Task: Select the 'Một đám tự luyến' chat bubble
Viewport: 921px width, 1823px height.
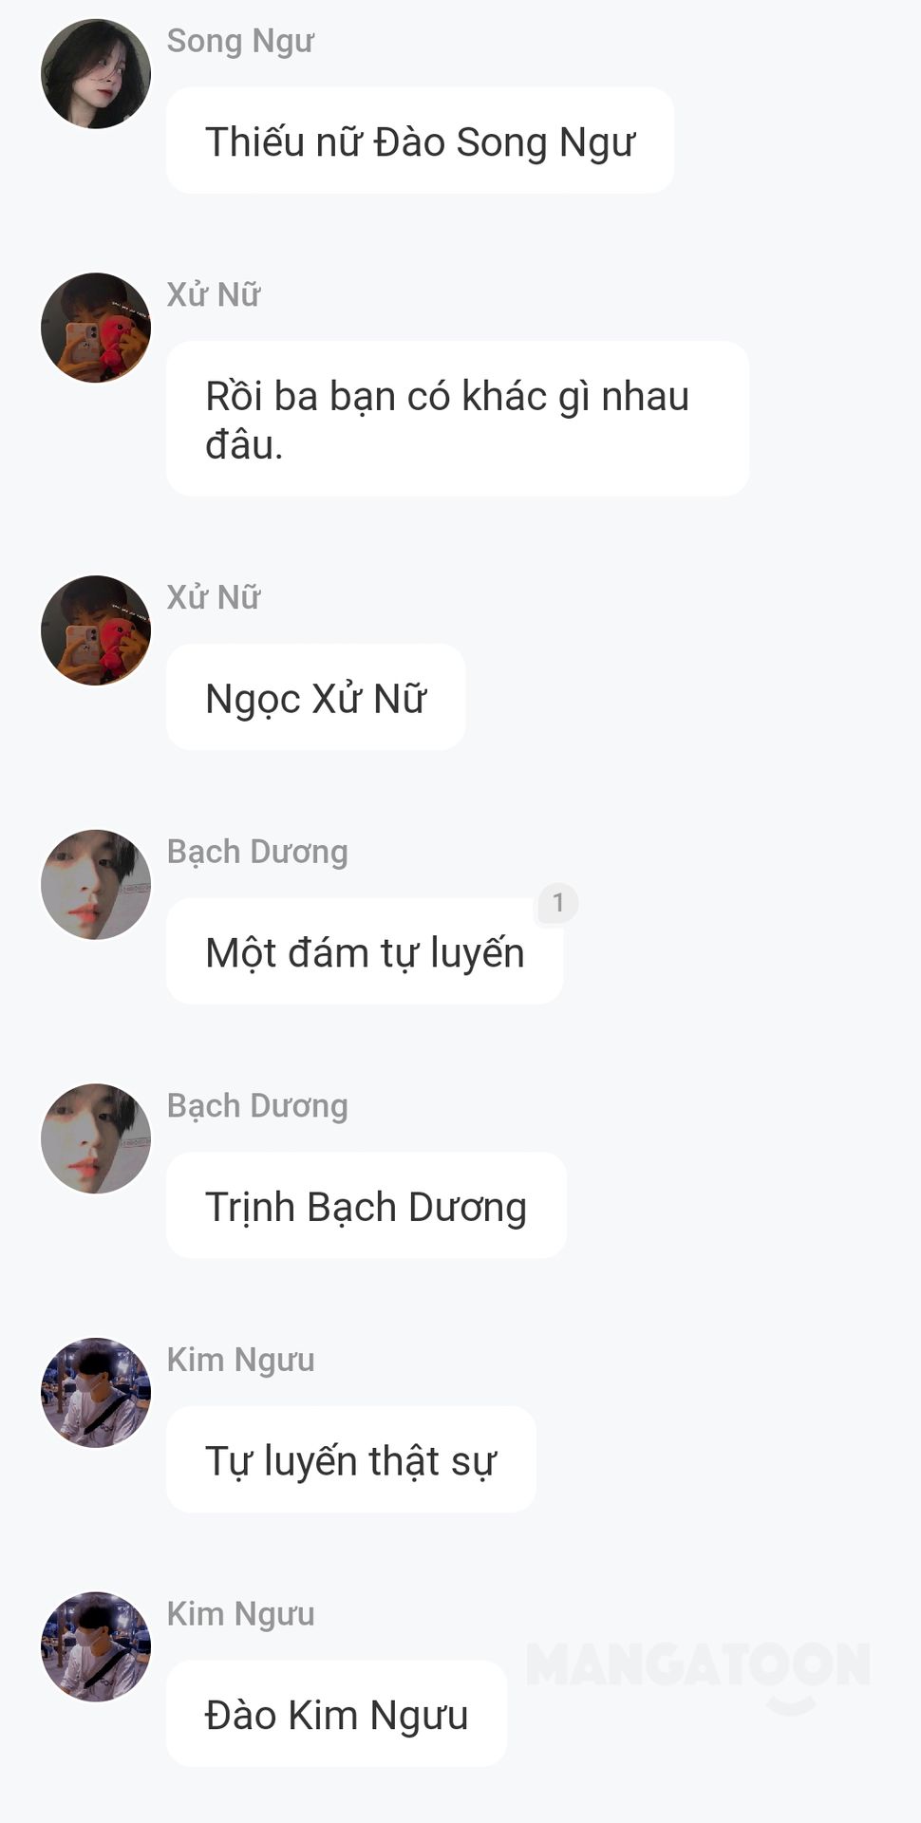Action: pyautogui.click(x=365, y=951)
